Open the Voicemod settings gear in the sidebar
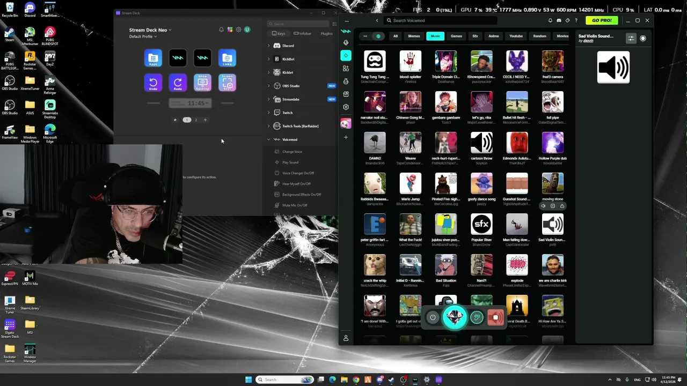This screenshot has height=386, width=687. (346, 107)
